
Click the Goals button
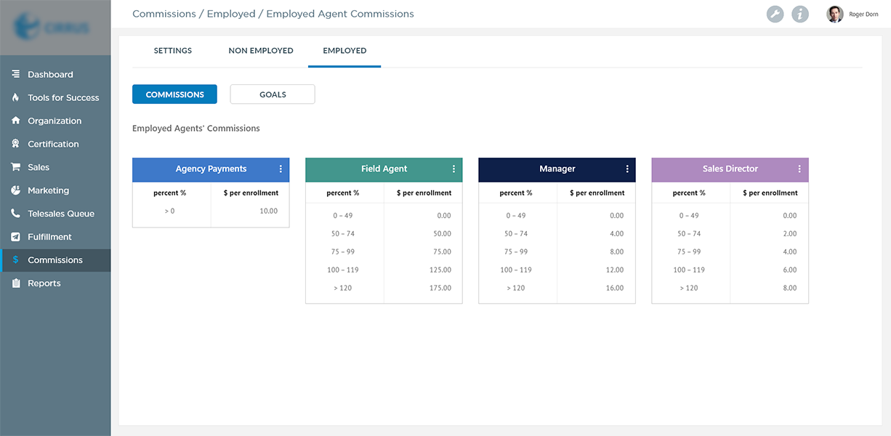[x=273, y=94]
